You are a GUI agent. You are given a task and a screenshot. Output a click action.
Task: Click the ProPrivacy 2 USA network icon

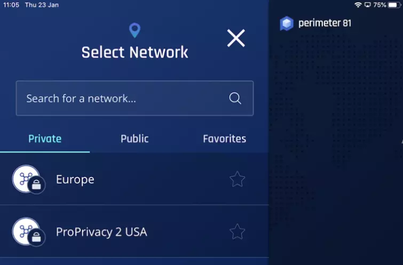click(28, 232)
